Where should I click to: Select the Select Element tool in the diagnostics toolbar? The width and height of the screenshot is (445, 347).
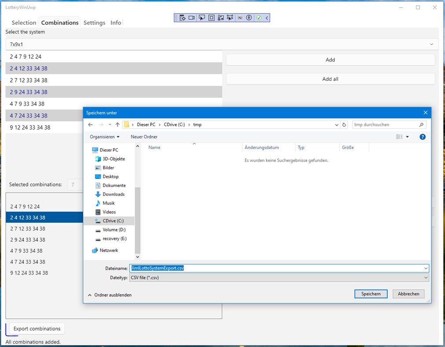click(202, 18)
